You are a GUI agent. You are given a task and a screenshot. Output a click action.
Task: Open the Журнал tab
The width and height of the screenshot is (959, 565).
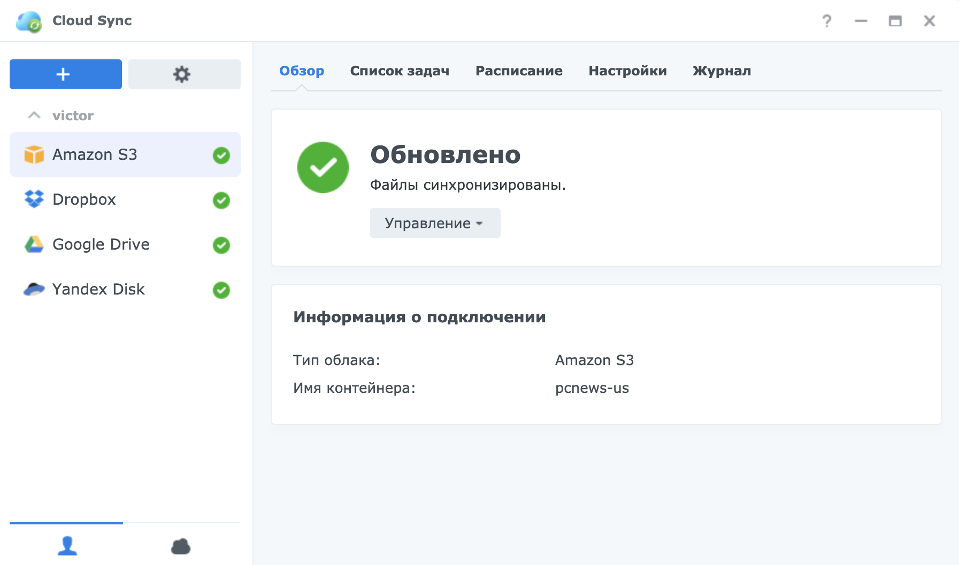pos(722,71)
